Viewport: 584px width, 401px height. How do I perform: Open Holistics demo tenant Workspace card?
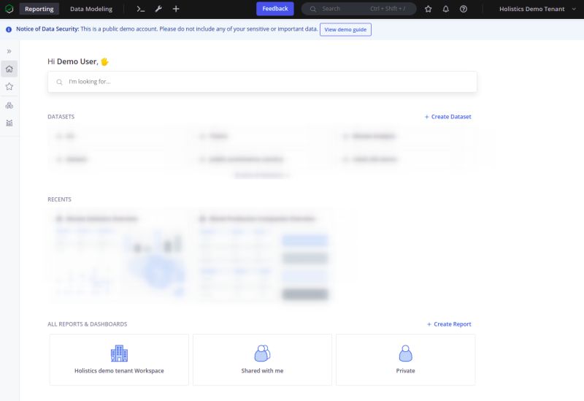coord(119,359)
